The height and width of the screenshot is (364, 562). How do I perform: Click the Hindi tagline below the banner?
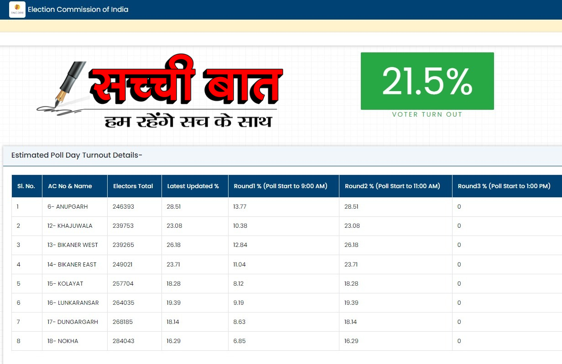[188, 122]
